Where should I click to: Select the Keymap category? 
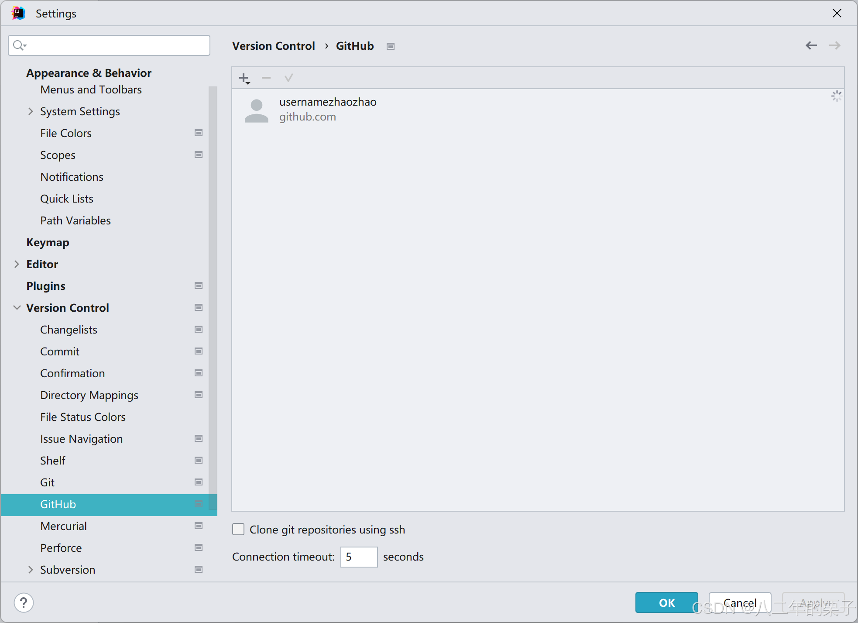pyautogui.click(x=48, y=242)
